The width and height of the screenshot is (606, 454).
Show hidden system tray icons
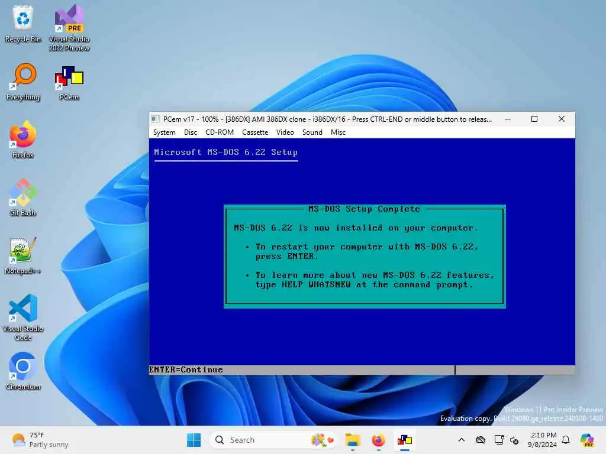tap(462, 440)
